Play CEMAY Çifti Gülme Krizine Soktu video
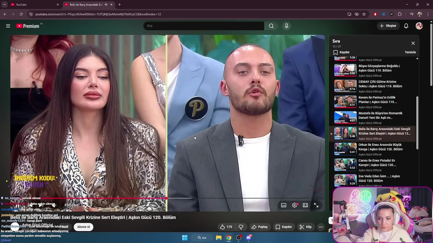Viewport: 433px width, 243px height. [373, 86]
